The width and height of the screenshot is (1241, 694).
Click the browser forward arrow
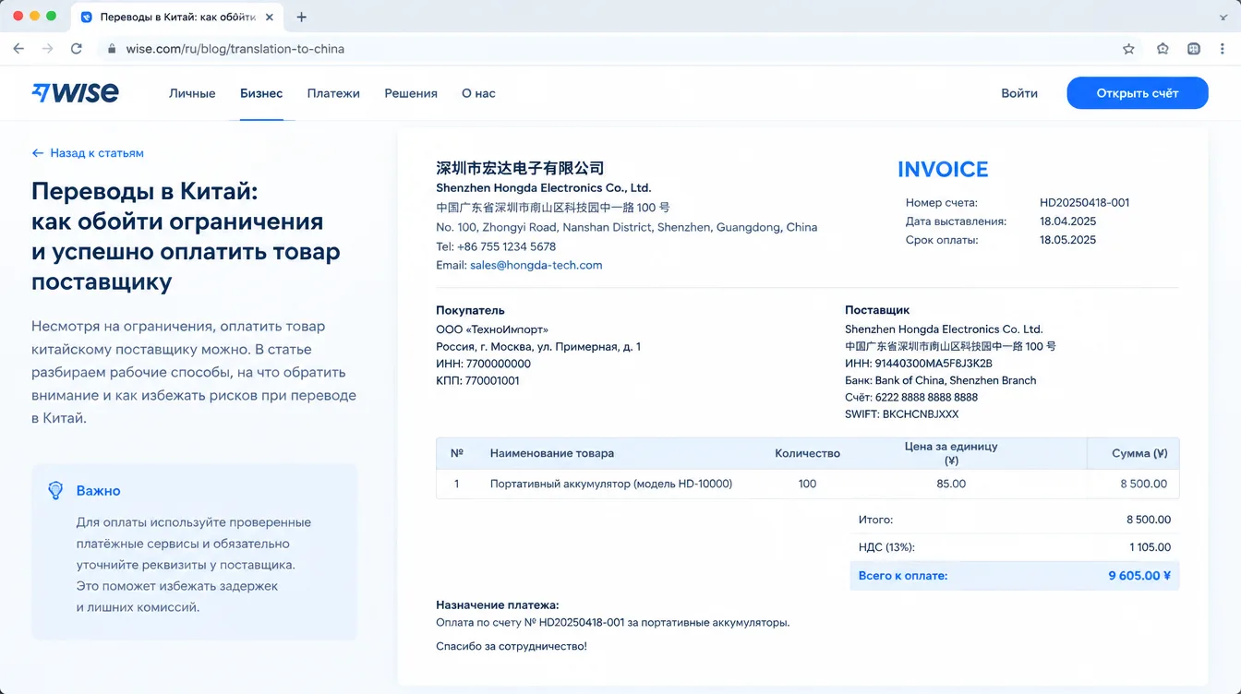click(x=47, y=49)
